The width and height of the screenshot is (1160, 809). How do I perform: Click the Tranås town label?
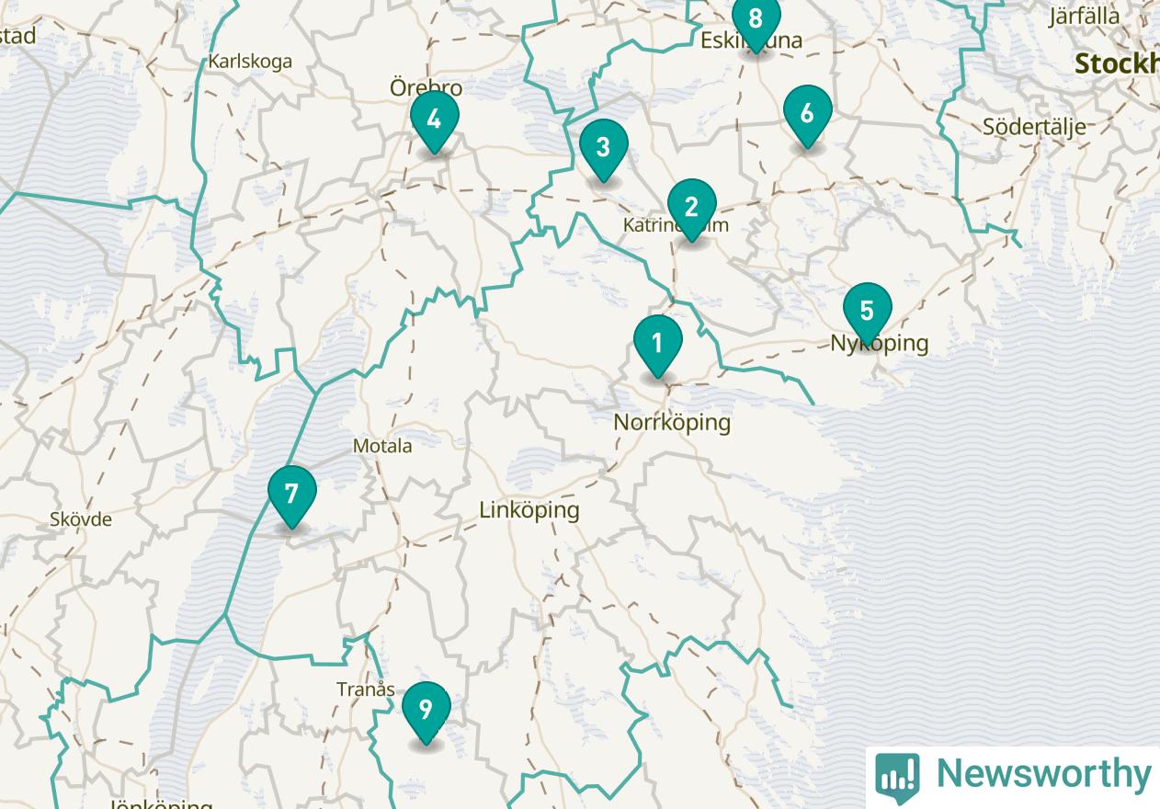(365, 689)
